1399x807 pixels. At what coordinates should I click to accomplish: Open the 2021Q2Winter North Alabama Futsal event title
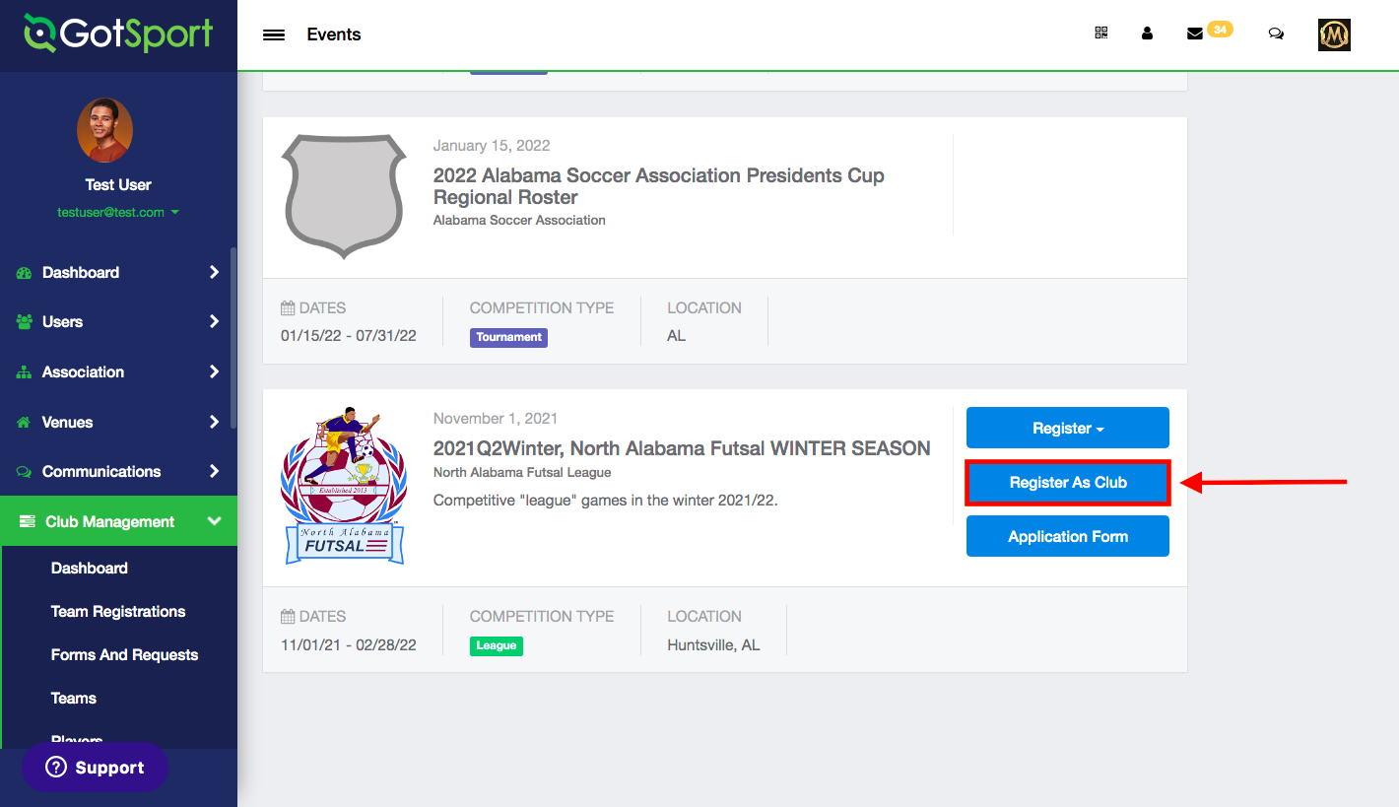click(x=682, y=448)
